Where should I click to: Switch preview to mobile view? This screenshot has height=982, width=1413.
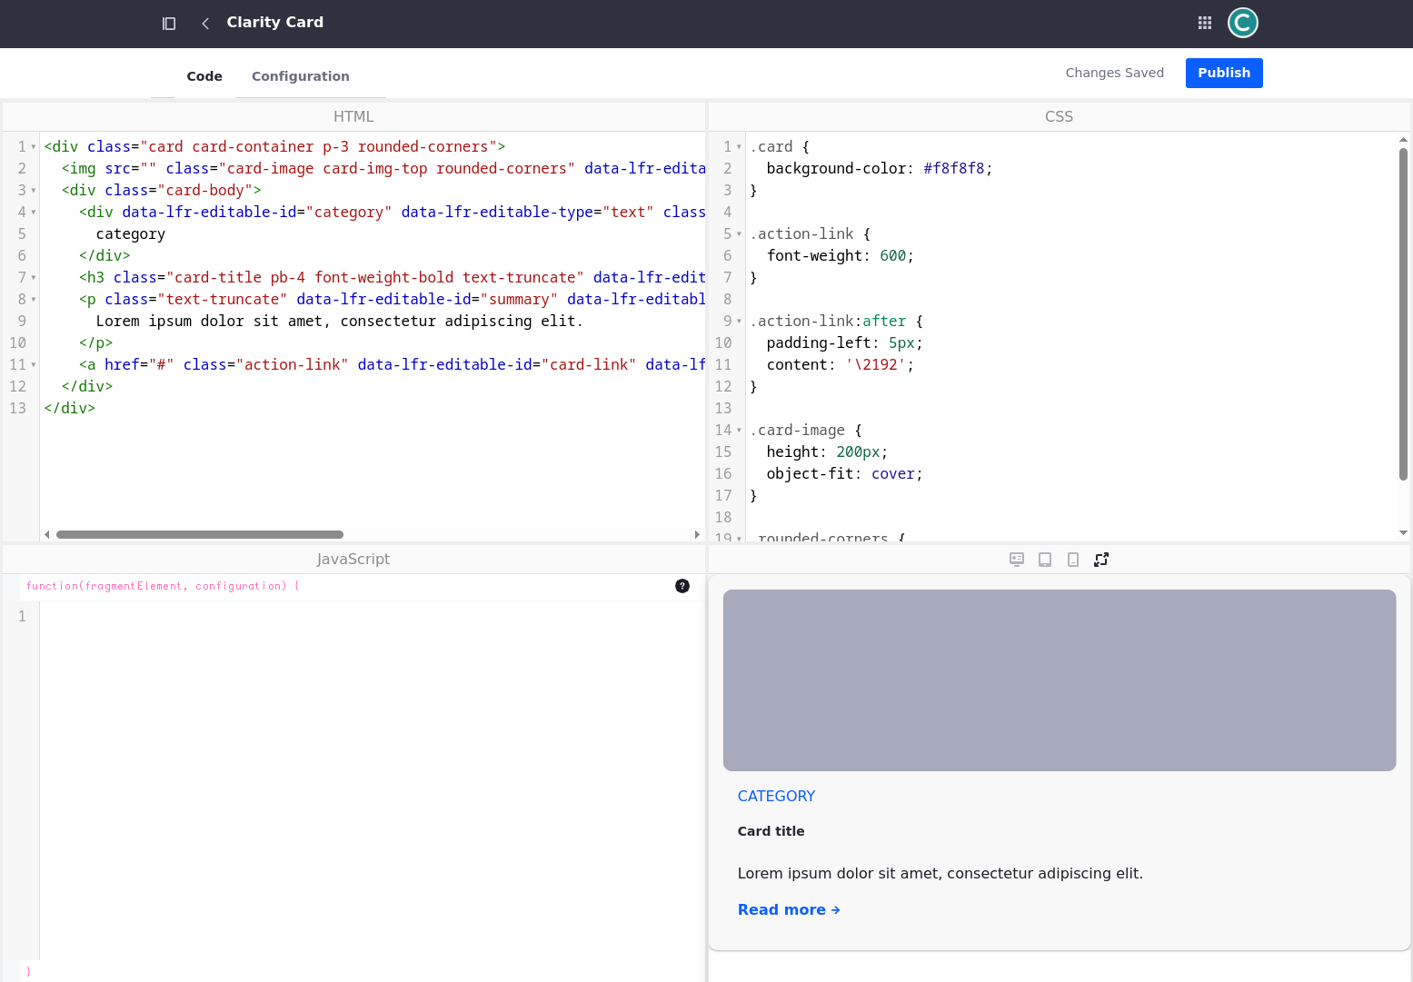pyautogui.click(x=1073, y=560)
